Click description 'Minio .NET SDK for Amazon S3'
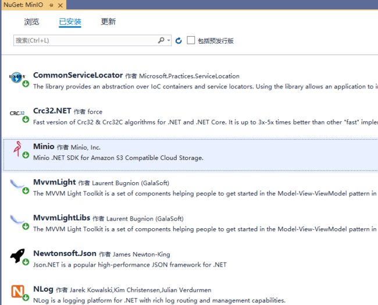The image size is (378, 305). tap(119, 158)
